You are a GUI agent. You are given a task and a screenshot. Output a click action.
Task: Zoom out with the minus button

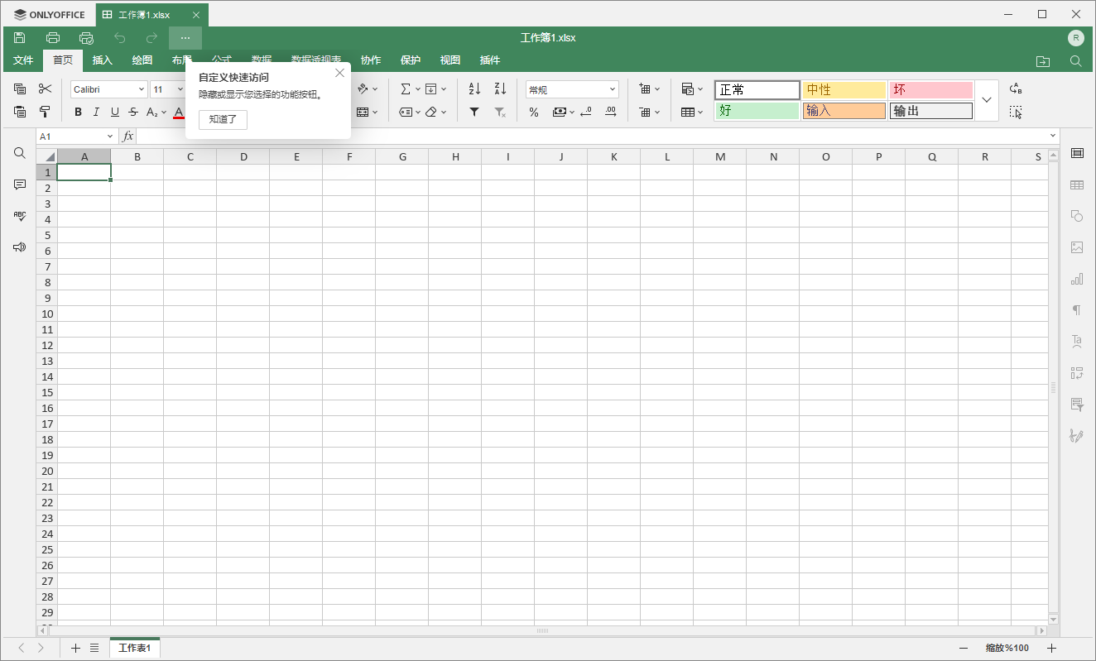point(964,649)
